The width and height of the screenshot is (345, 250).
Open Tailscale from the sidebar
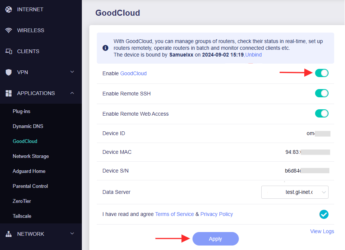click(22, 216)
